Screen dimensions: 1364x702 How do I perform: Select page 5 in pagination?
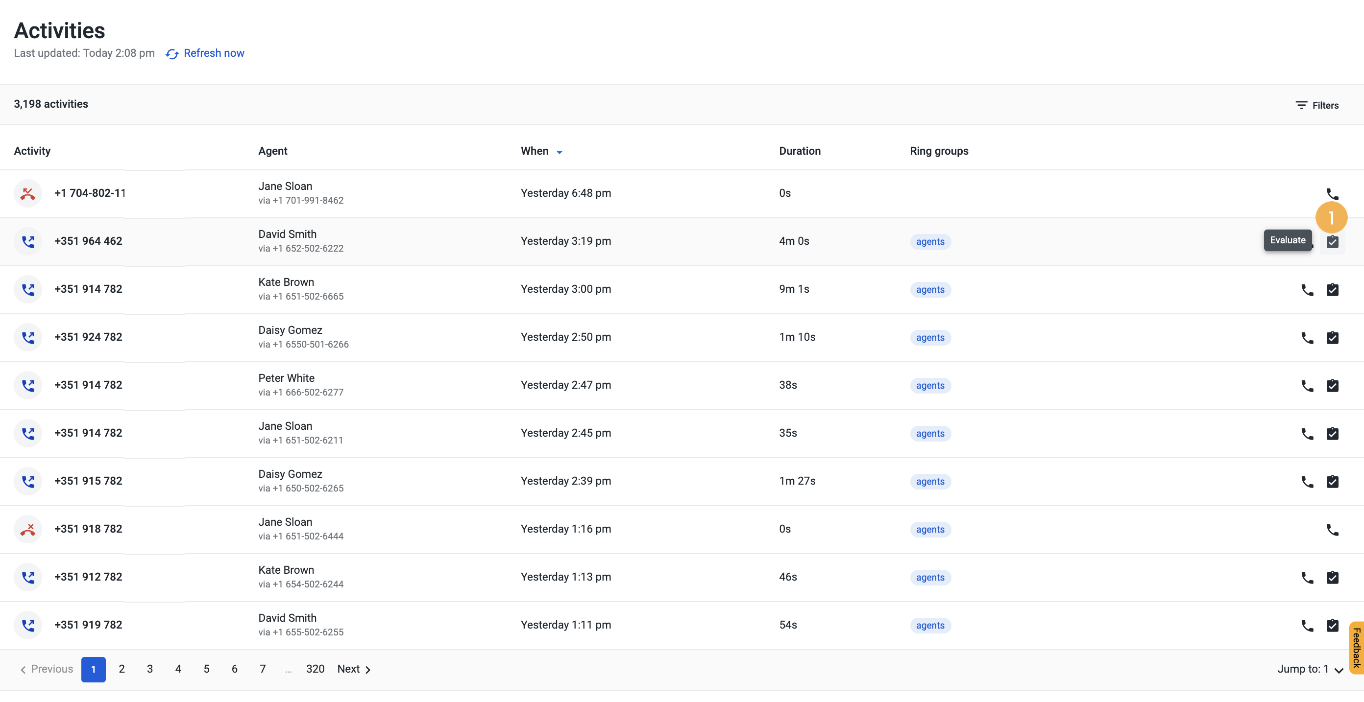206,669
